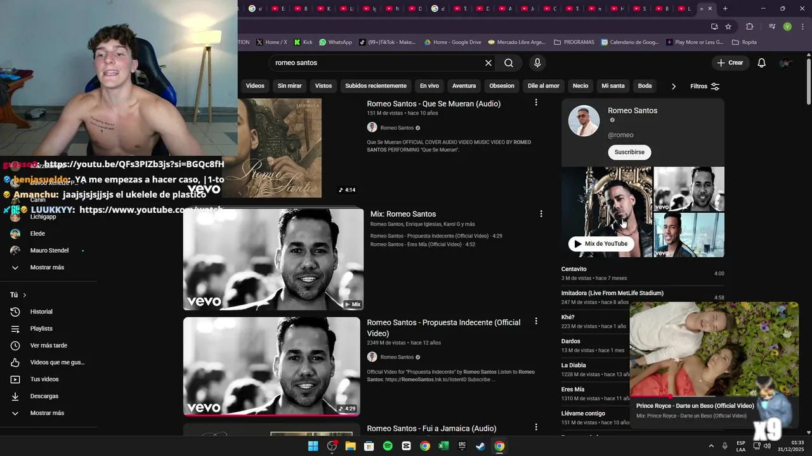Select the Videos filter chip

tap(255, 85)
